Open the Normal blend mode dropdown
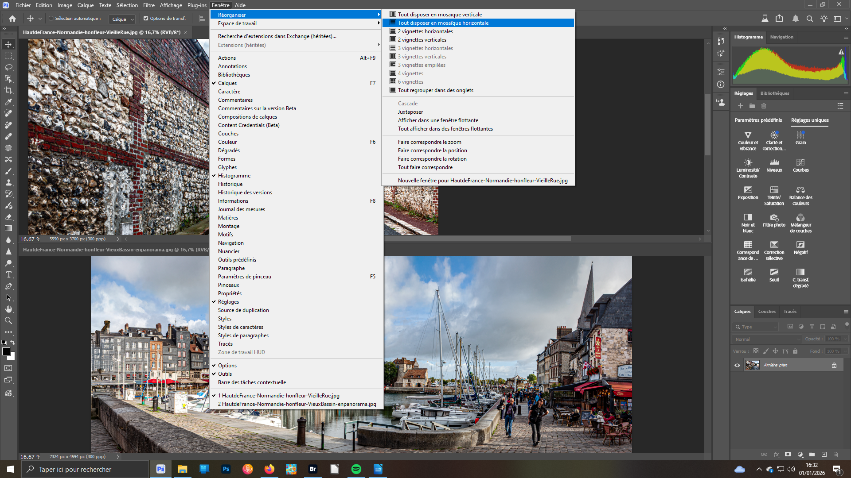The width and height of the screenshot is (851, 478). coord(767,339)
